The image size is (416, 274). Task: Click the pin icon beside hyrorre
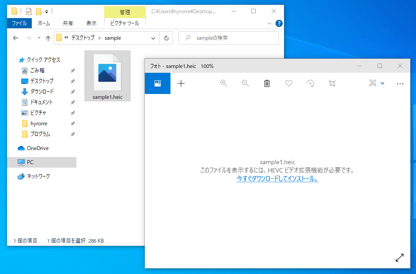tap(72, 124)
